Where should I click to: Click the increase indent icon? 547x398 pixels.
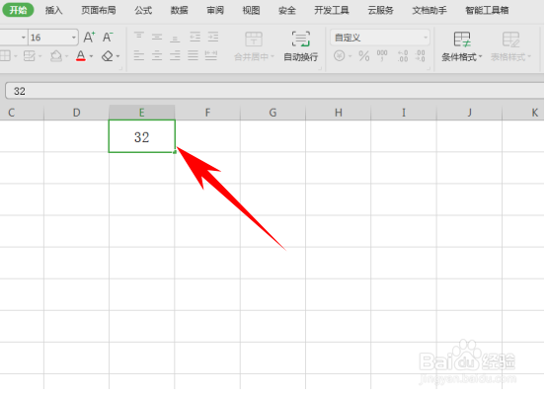pyautogui.click(x=213, y=37)
